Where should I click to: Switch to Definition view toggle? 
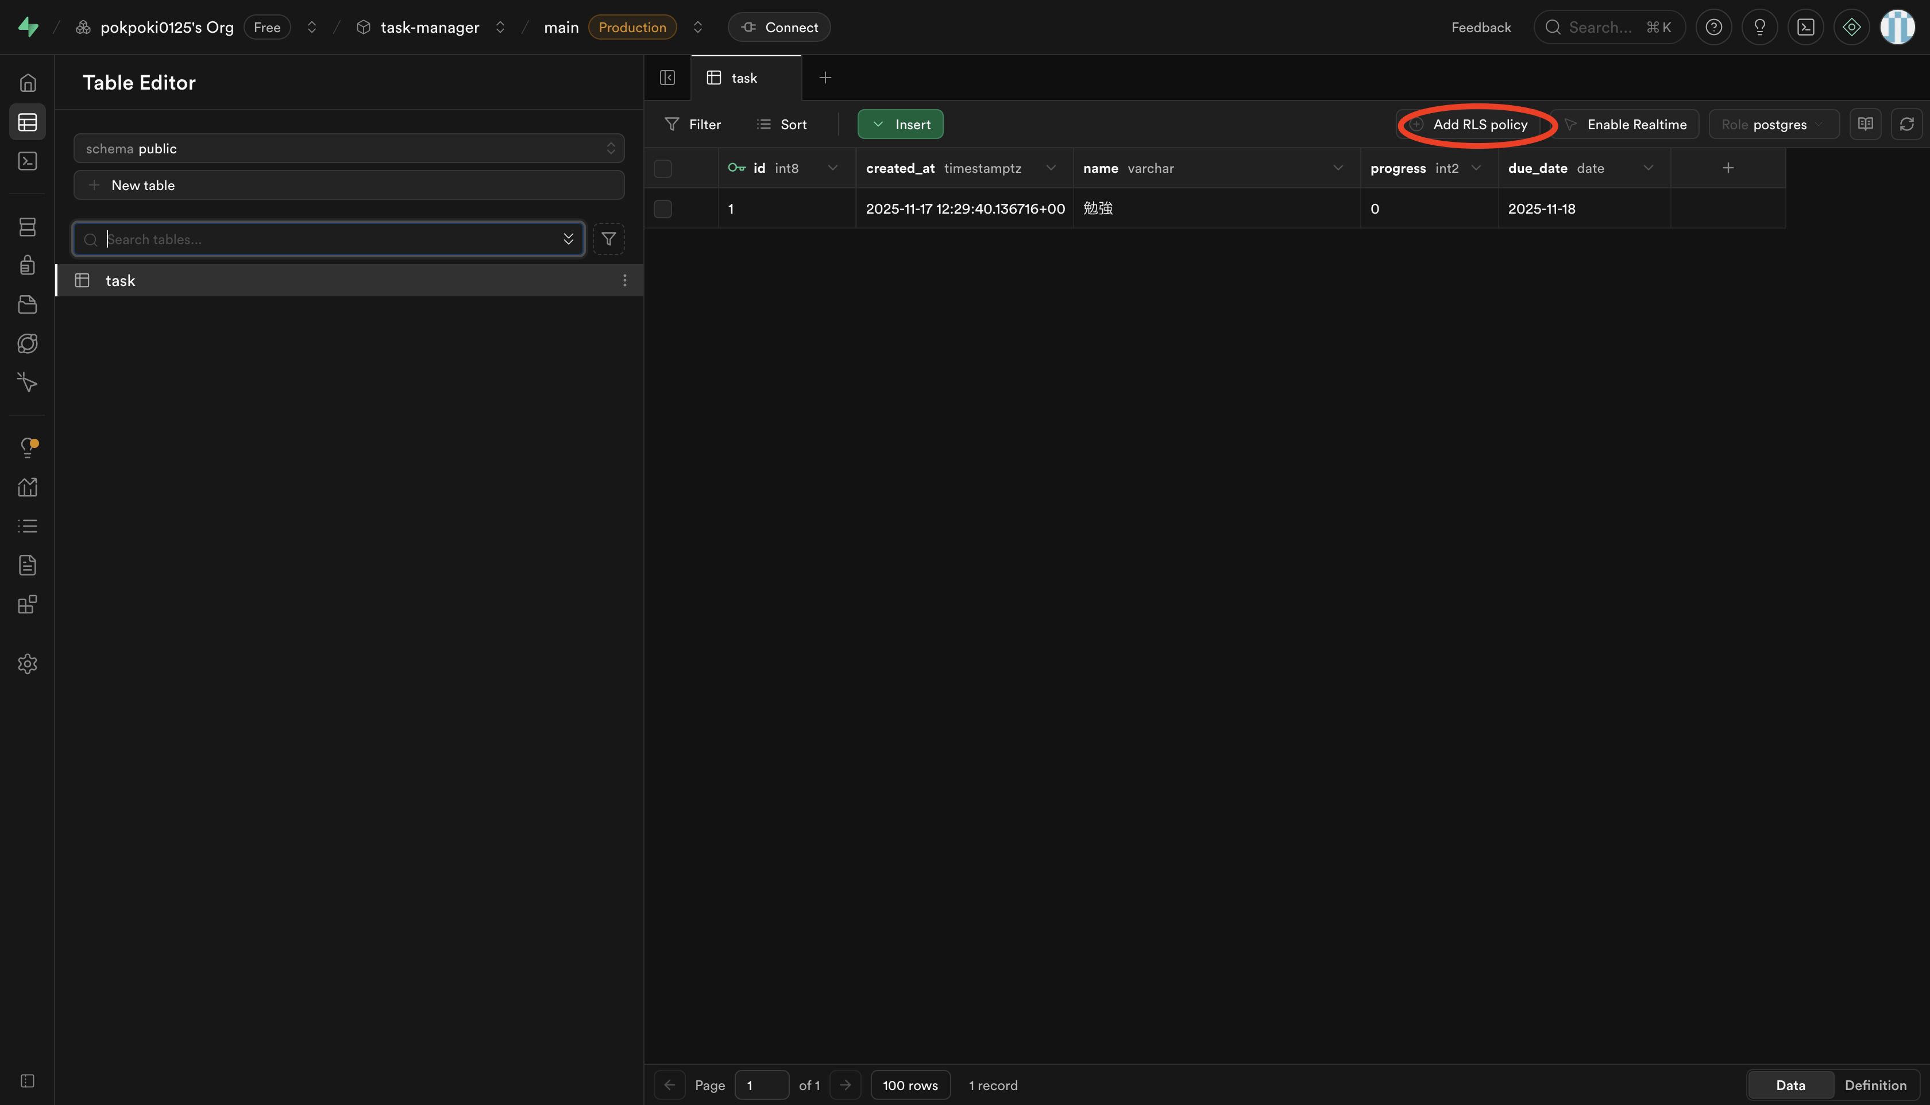click(1875, 1085)
